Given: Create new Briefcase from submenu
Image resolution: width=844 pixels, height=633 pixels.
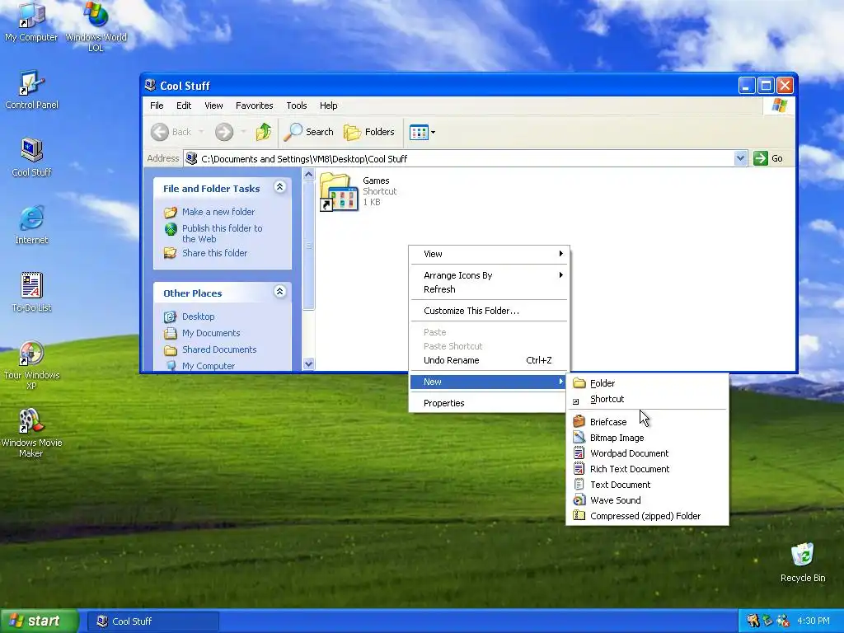Looking at the screenshot, I should [x=648, y=422].
